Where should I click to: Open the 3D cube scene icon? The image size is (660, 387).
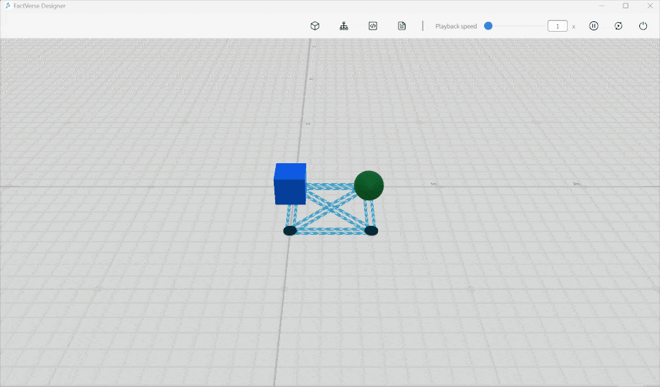pyautogui.click(x=315, y=26)
